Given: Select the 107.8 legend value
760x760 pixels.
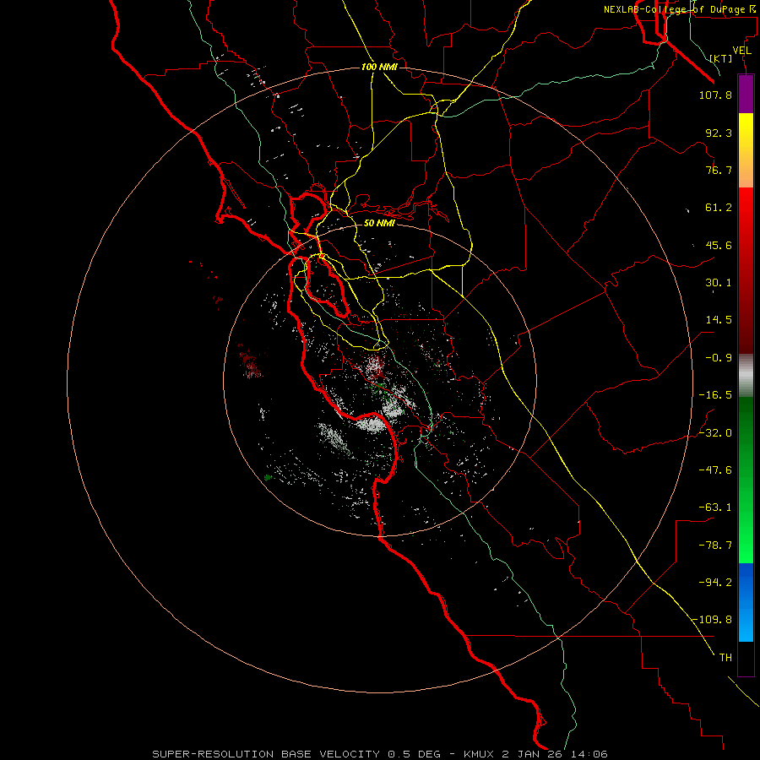Looking at the screenshot, I should [715, 95].
